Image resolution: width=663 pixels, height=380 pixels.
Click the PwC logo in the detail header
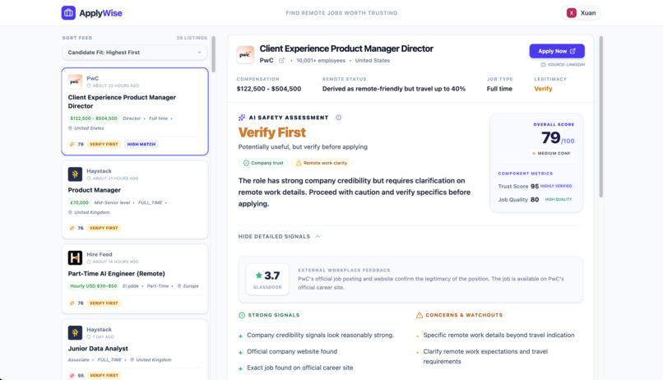[x=245, y=54]
